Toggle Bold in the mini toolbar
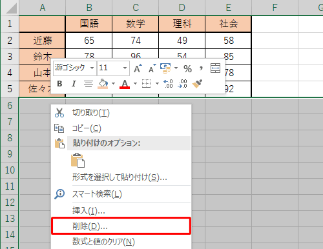The image size is (323, 249). (59, 84)
